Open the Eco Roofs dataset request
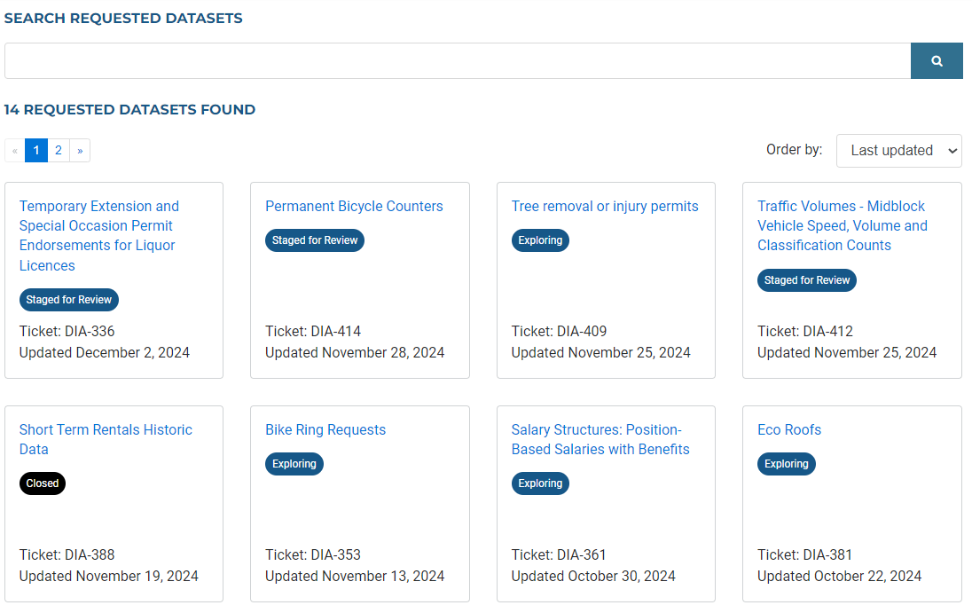 [789, 429]
